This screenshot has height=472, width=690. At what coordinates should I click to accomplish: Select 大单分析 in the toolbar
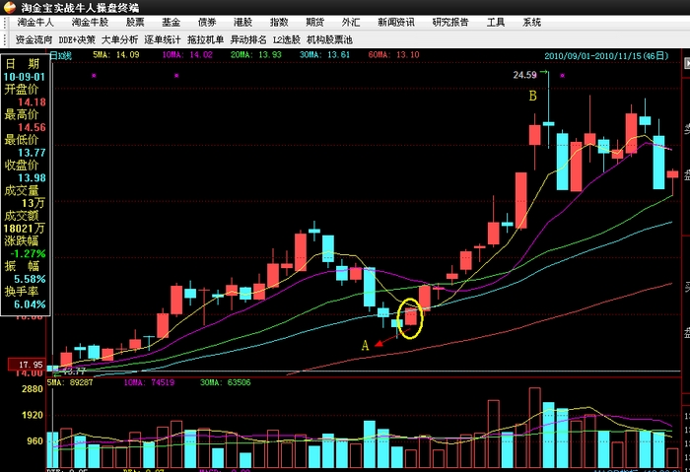pyautogui.click(x=120, y=39)
